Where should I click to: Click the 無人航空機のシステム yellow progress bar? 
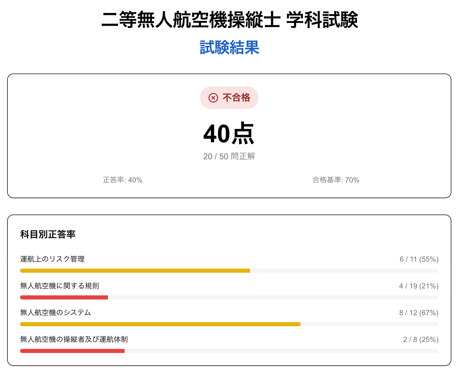pos(160,324)
